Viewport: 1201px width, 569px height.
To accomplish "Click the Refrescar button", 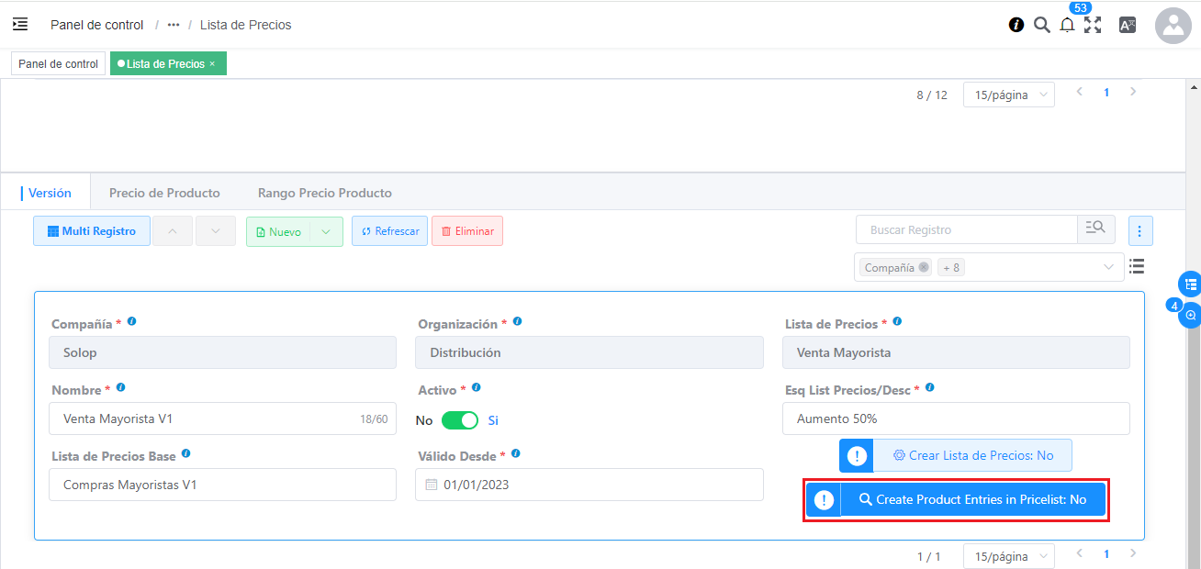I will coord(389,231).
